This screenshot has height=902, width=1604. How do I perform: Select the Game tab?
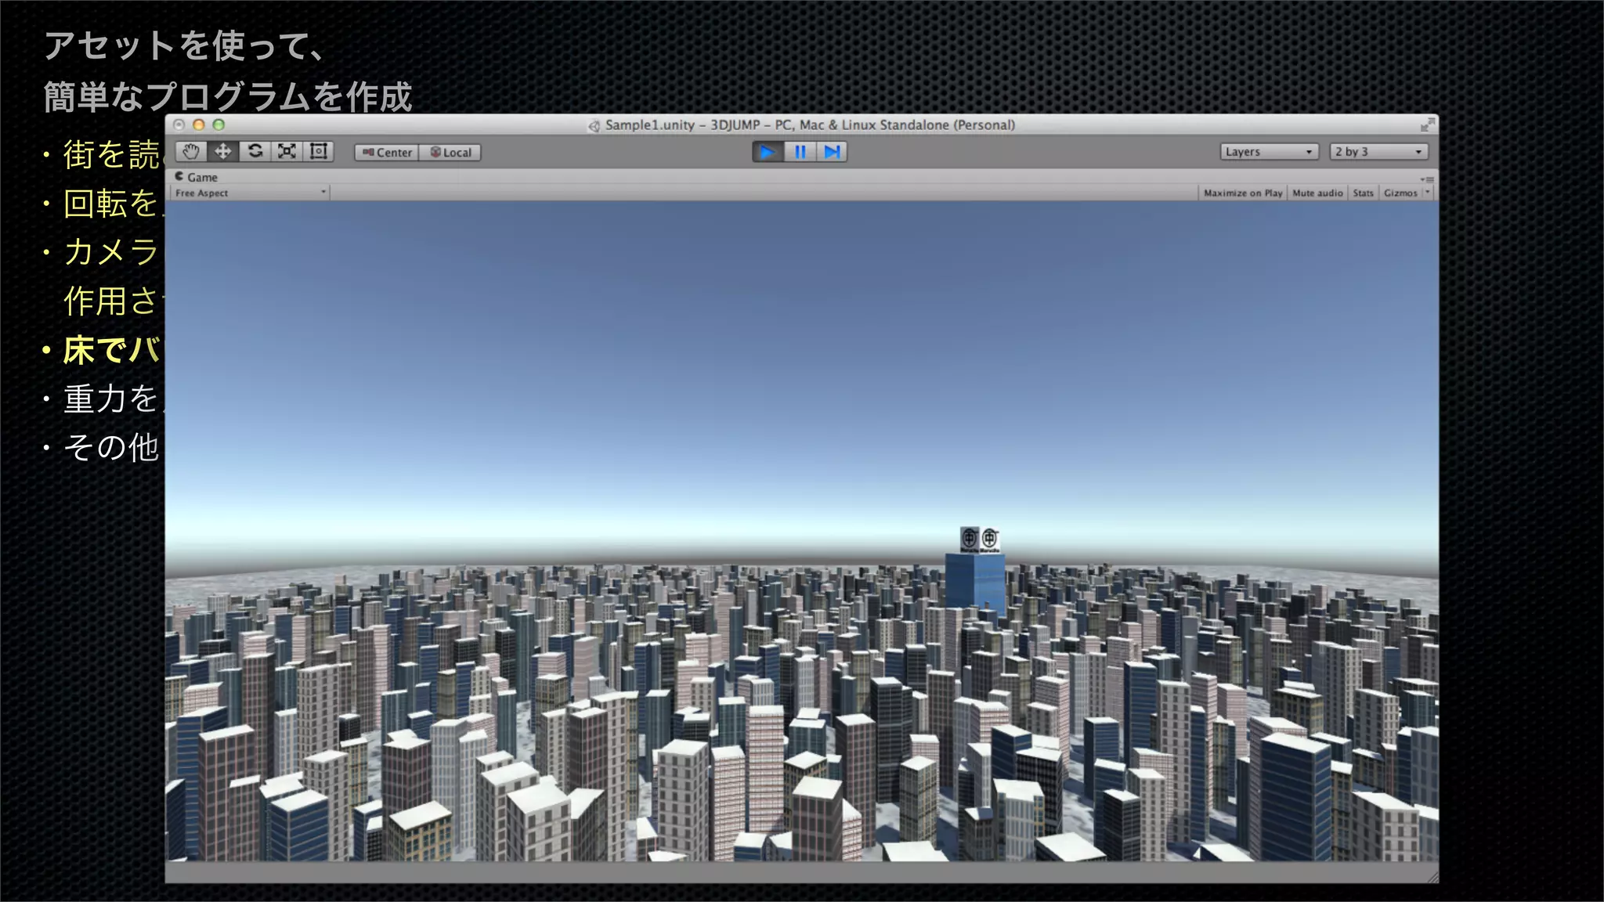197,177
